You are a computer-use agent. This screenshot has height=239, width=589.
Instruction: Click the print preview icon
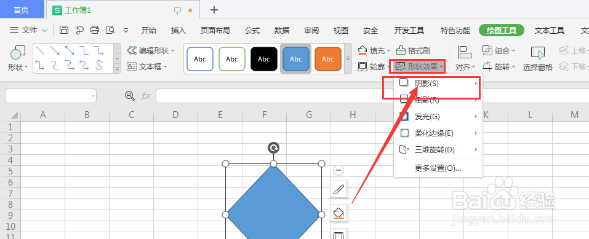110,30
